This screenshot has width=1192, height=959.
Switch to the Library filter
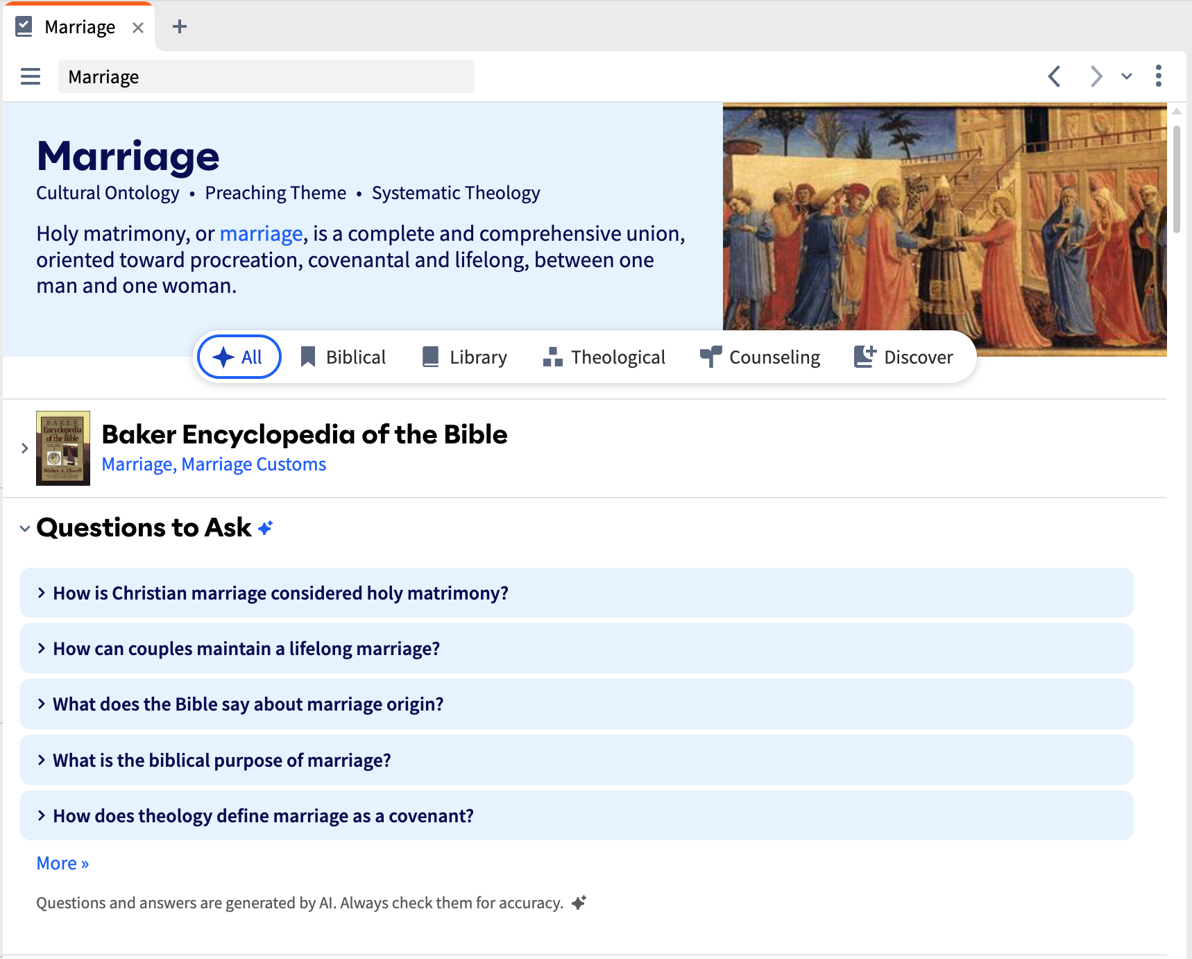(x=465, y=357)
